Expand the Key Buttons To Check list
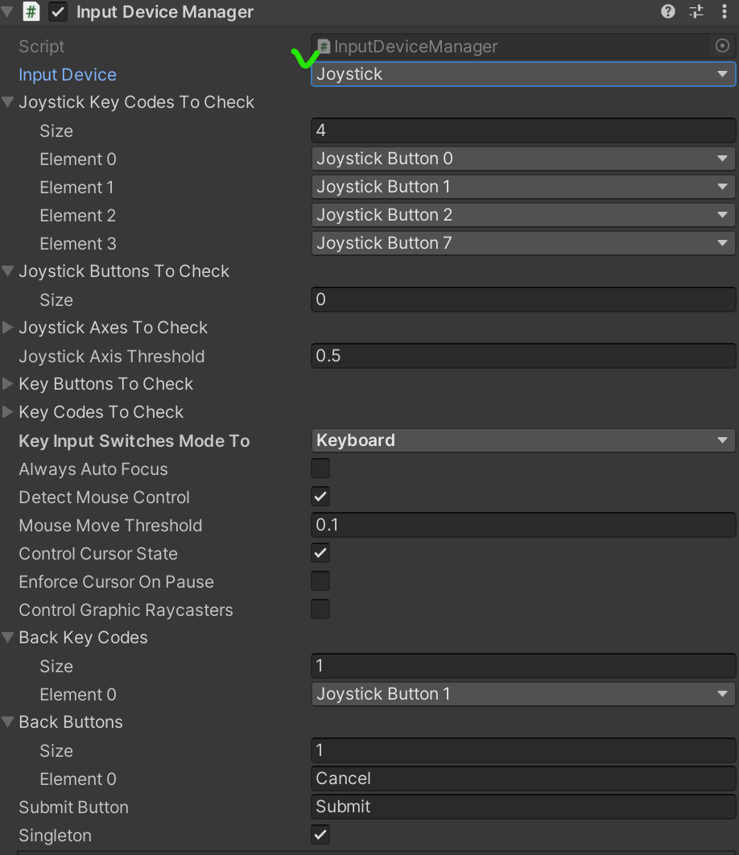Screen dimensions: 739x855 8,384
